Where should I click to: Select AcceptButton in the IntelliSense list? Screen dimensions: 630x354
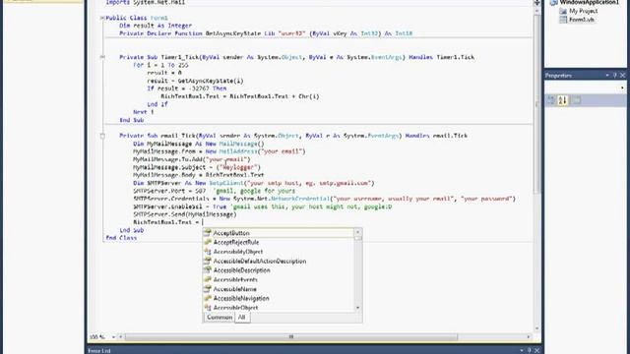pos(279,233)
